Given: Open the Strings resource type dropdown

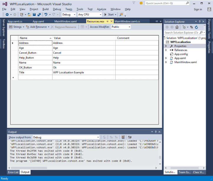Looking at the screenshot, I should point(24,27).
